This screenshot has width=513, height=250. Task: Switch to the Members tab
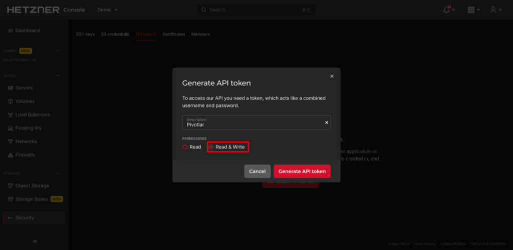pyautogui.click(x=200, y=34)
